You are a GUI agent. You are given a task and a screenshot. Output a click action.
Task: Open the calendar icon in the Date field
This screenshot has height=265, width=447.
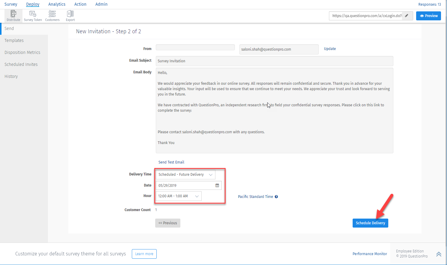[x=217, y=185]
